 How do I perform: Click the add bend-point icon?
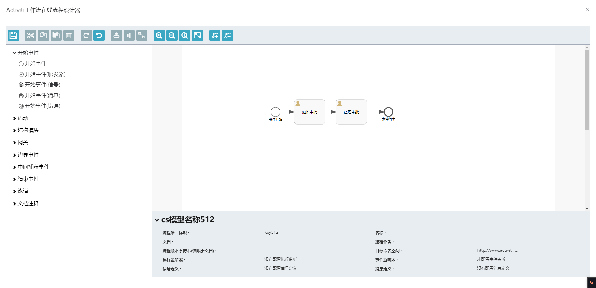[215, 35]
